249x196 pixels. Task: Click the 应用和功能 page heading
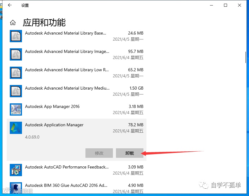[44, 22]
